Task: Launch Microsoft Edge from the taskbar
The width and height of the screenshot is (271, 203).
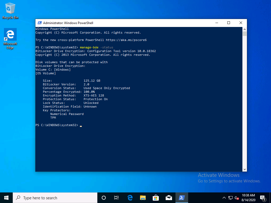Action: (130, 198)
